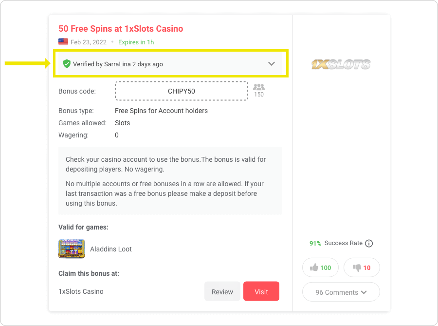This screenshot has width=438, height=326.
Task: Click the red Visit button
Action: click(x=261, y=291)
